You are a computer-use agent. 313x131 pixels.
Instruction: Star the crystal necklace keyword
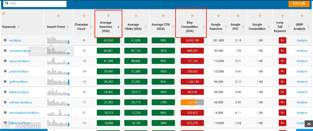point(5,51)
